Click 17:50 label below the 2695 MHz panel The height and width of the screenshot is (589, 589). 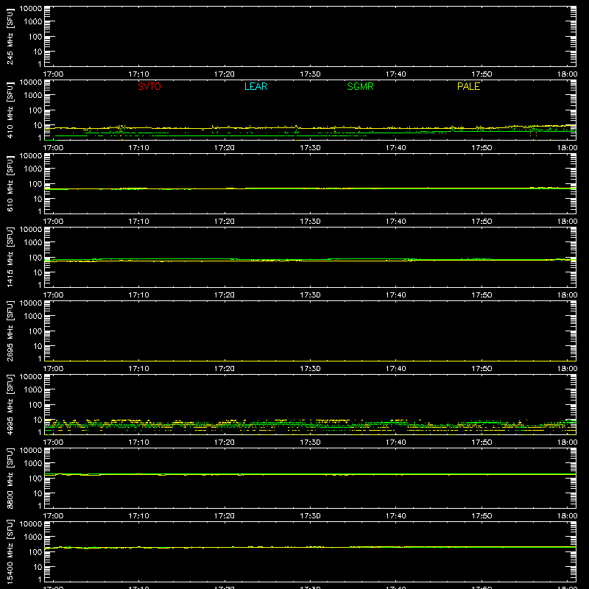click(482, 369)
